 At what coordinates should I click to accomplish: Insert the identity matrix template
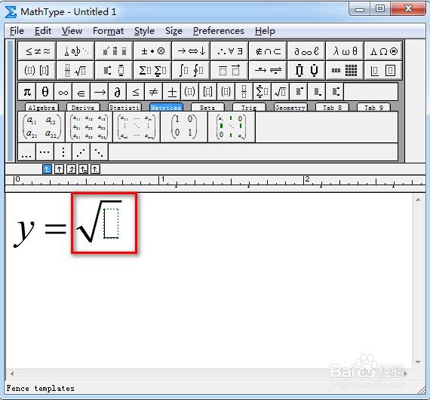tap(184, 127)
